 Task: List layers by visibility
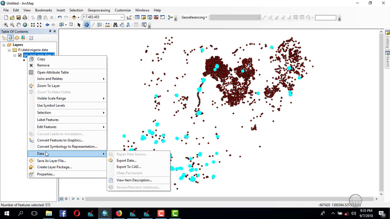point(17,38)
